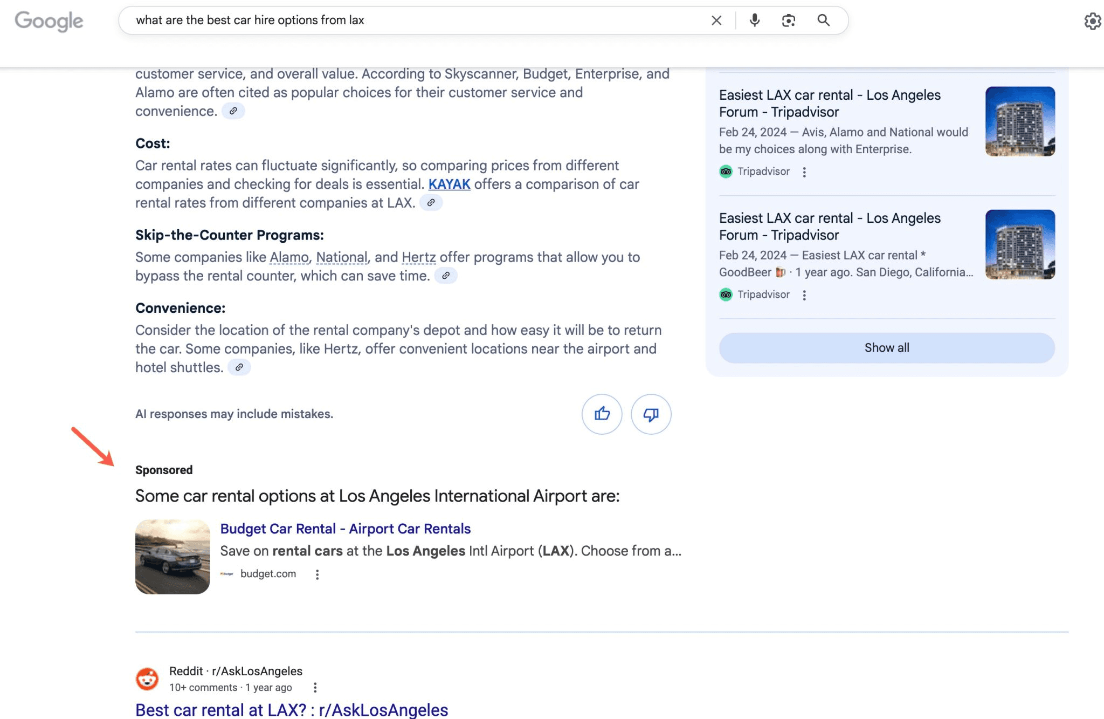1104x719 pixels.
Task: Open source link icon in Cost section
Action: (x=431, y=203)
